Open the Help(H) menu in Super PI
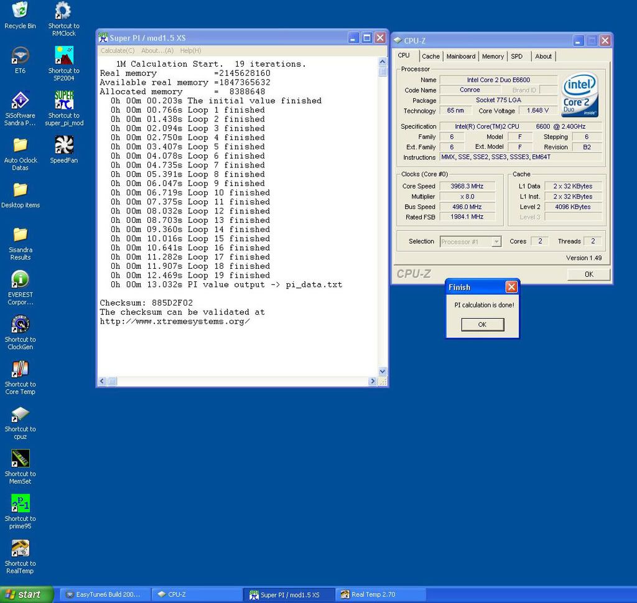This screenshot has width=637, height=603. [x=190, y=50]
